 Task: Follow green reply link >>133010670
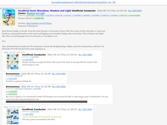(11, 94)
